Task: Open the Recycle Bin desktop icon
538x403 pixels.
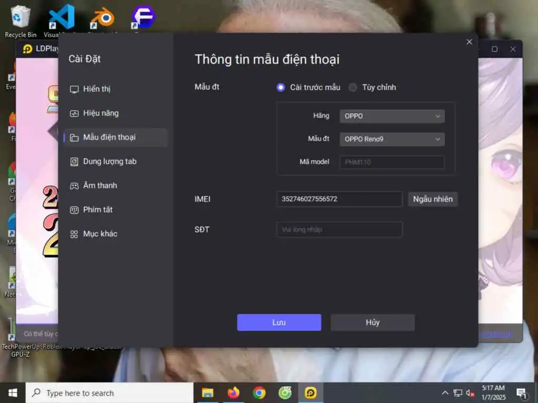Action: tap(20, 21)
